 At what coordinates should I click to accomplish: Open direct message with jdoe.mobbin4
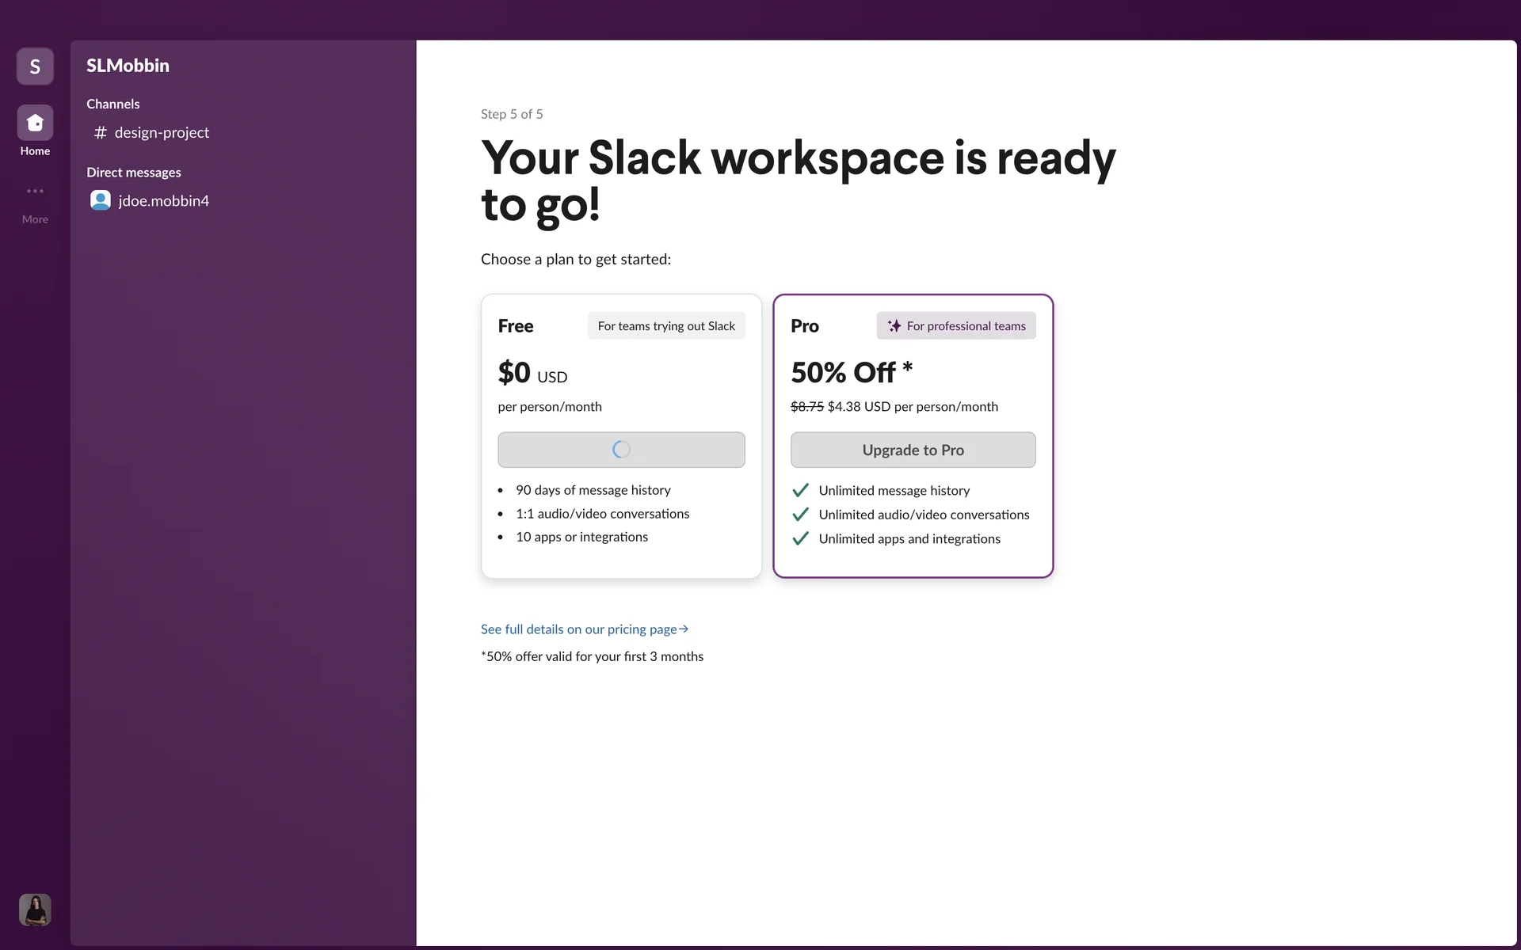pos(164,201)
